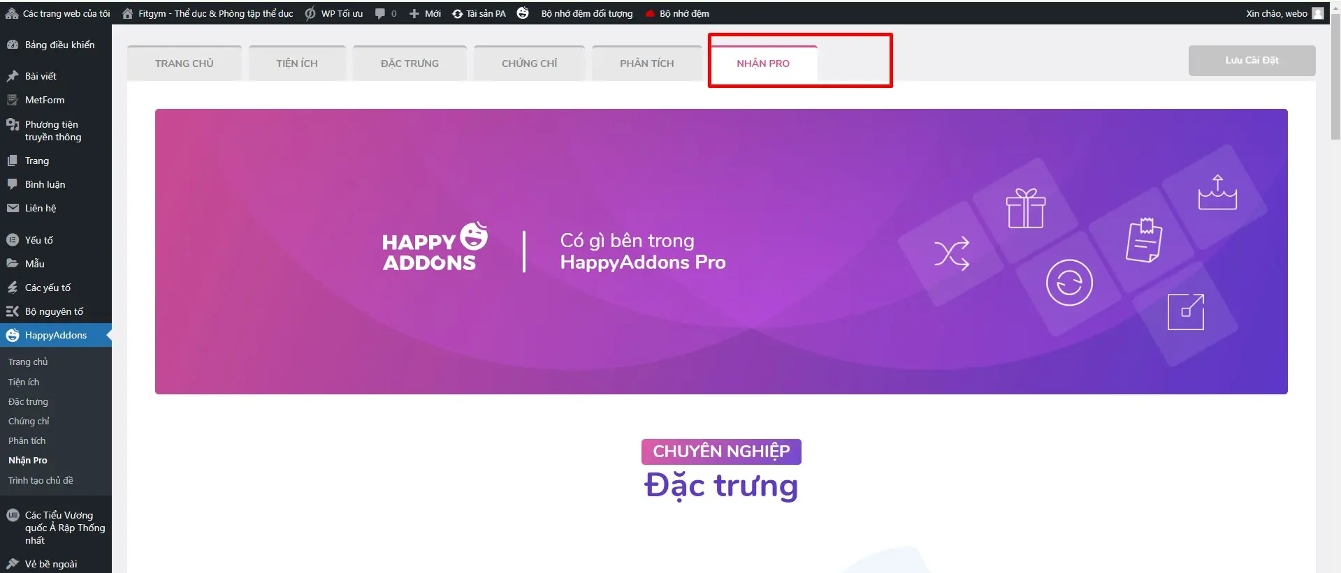
Task: Open the Bảng điều khiển dashboard icon
Action: point(13,45)
